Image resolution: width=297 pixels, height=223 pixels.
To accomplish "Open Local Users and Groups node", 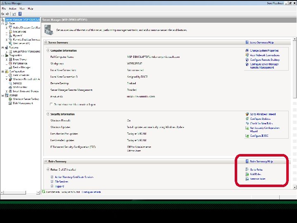I will (x=26, y=91).
